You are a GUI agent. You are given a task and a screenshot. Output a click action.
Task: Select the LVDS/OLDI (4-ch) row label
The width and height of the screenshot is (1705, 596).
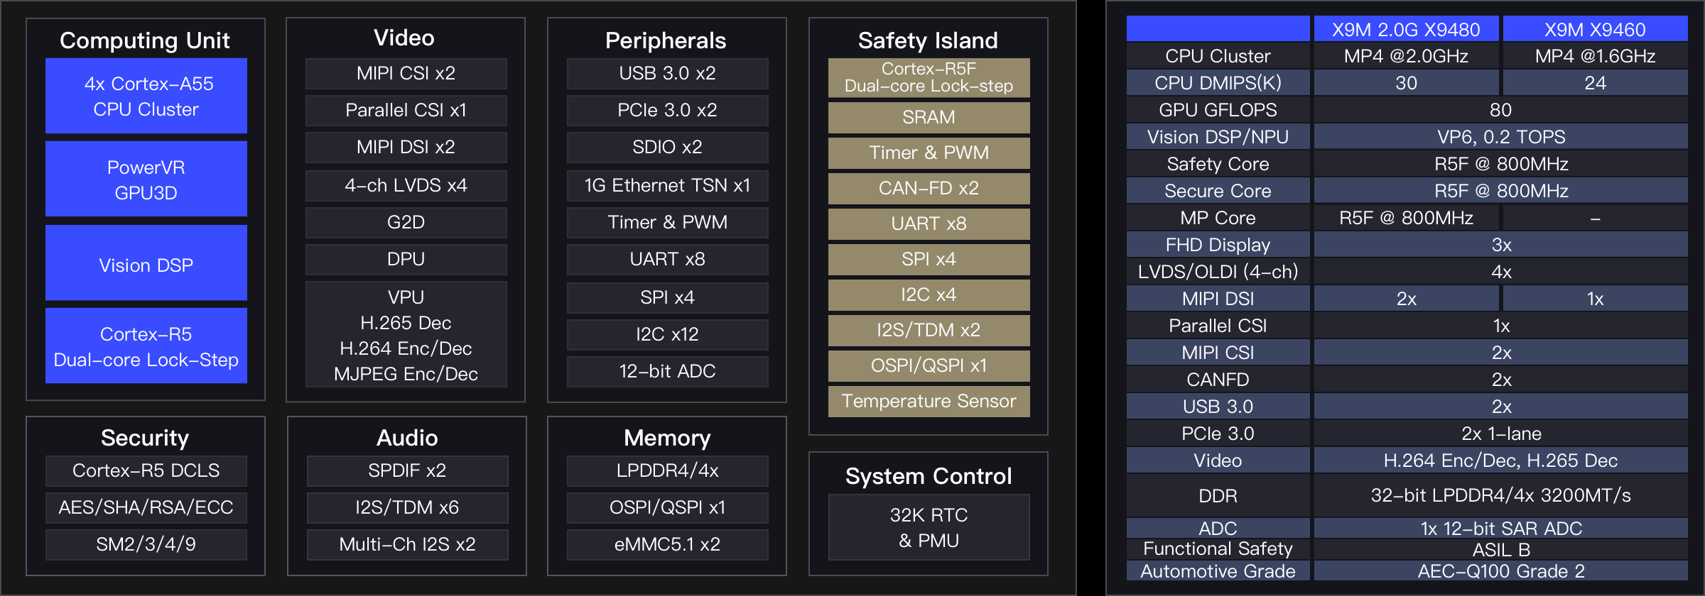tap(1218, 272)
